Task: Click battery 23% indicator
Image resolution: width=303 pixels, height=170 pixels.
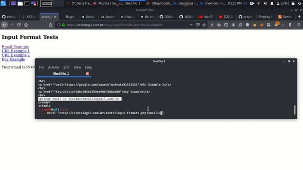Action: 282,3
